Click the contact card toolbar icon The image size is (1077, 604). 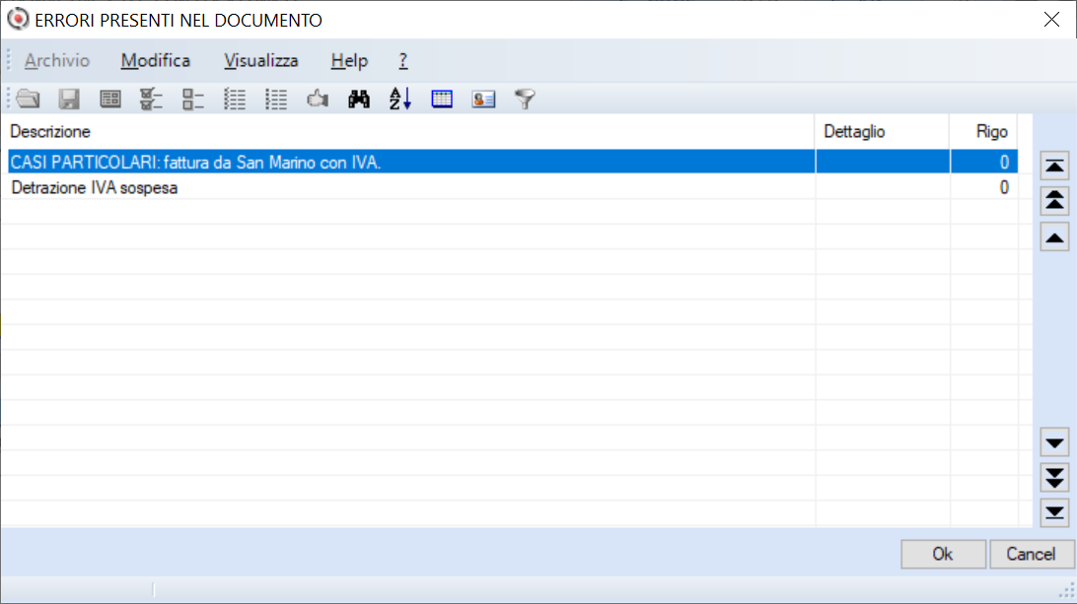483,99
